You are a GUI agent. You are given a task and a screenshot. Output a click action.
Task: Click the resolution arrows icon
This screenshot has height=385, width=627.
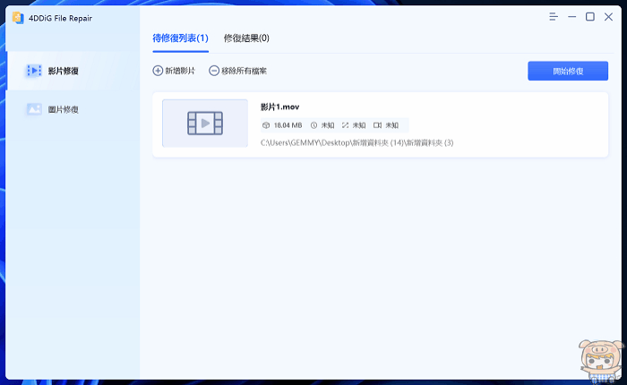[x=345, y=125]
